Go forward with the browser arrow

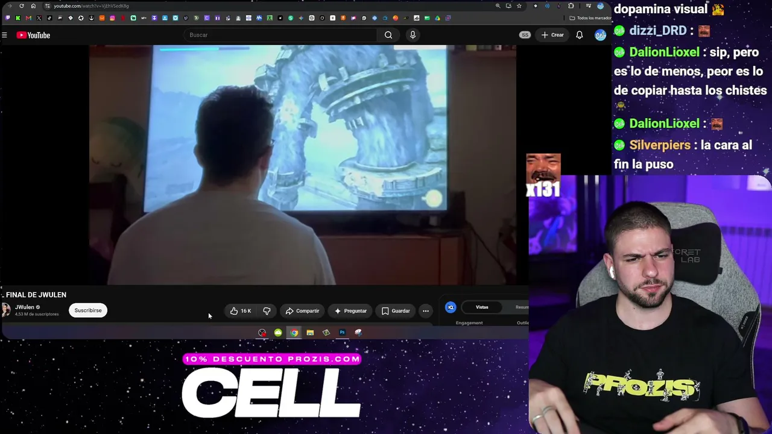click(x=10, y=6)
